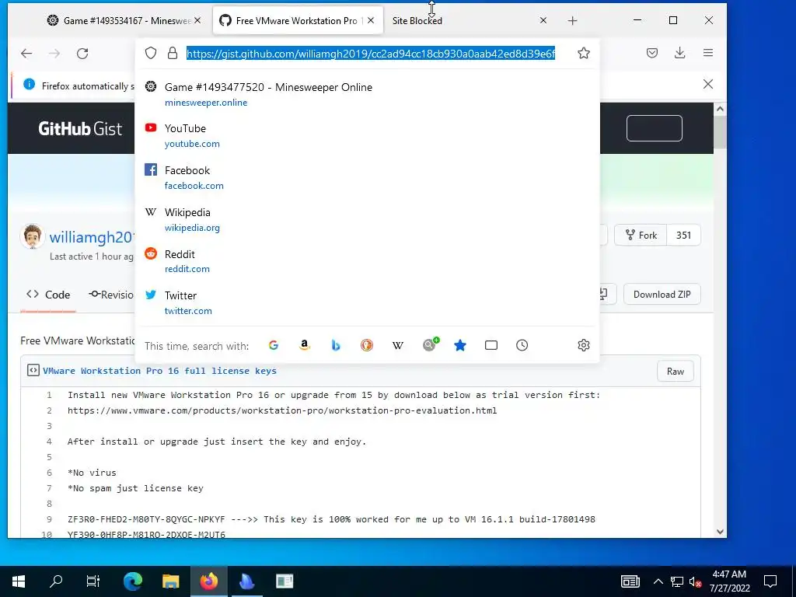Screen dimensions: 796x597
Task: Go back with the browser back arrow
Action: [26, 54]
